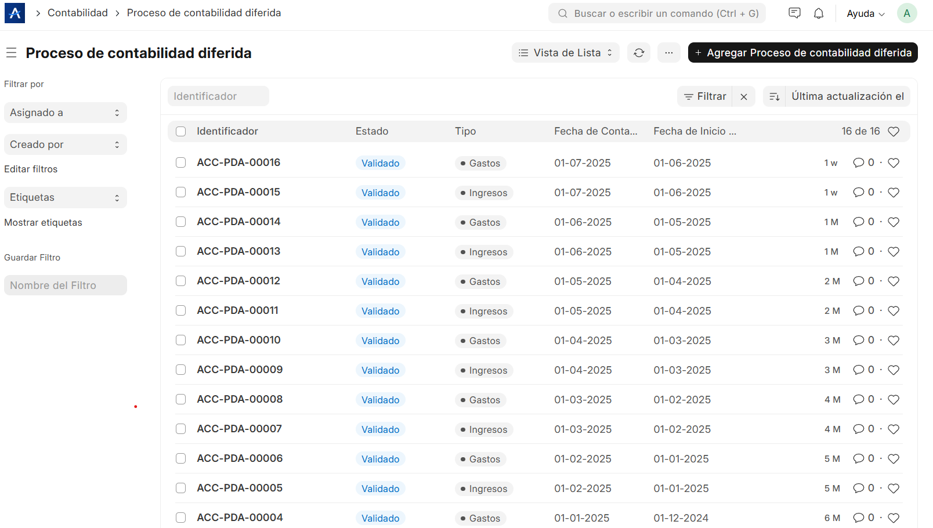
Task: Open comments icon for ACC-PDA-00012
Action: (x=859, y=281)
